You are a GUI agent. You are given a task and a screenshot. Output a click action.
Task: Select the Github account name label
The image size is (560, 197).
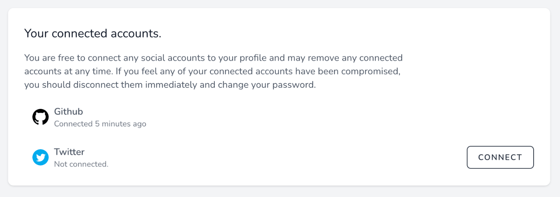tap(68, 112)
